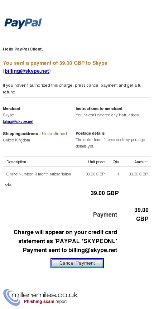Screen dimensions: 154x309
Task: Click the Unit price column header
Action: click(96, 162)
